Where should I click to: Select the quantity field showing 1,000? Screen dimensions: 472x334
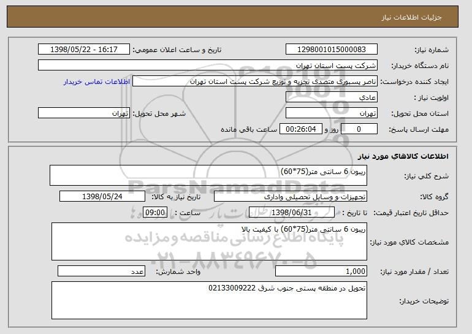pos(321,271)
